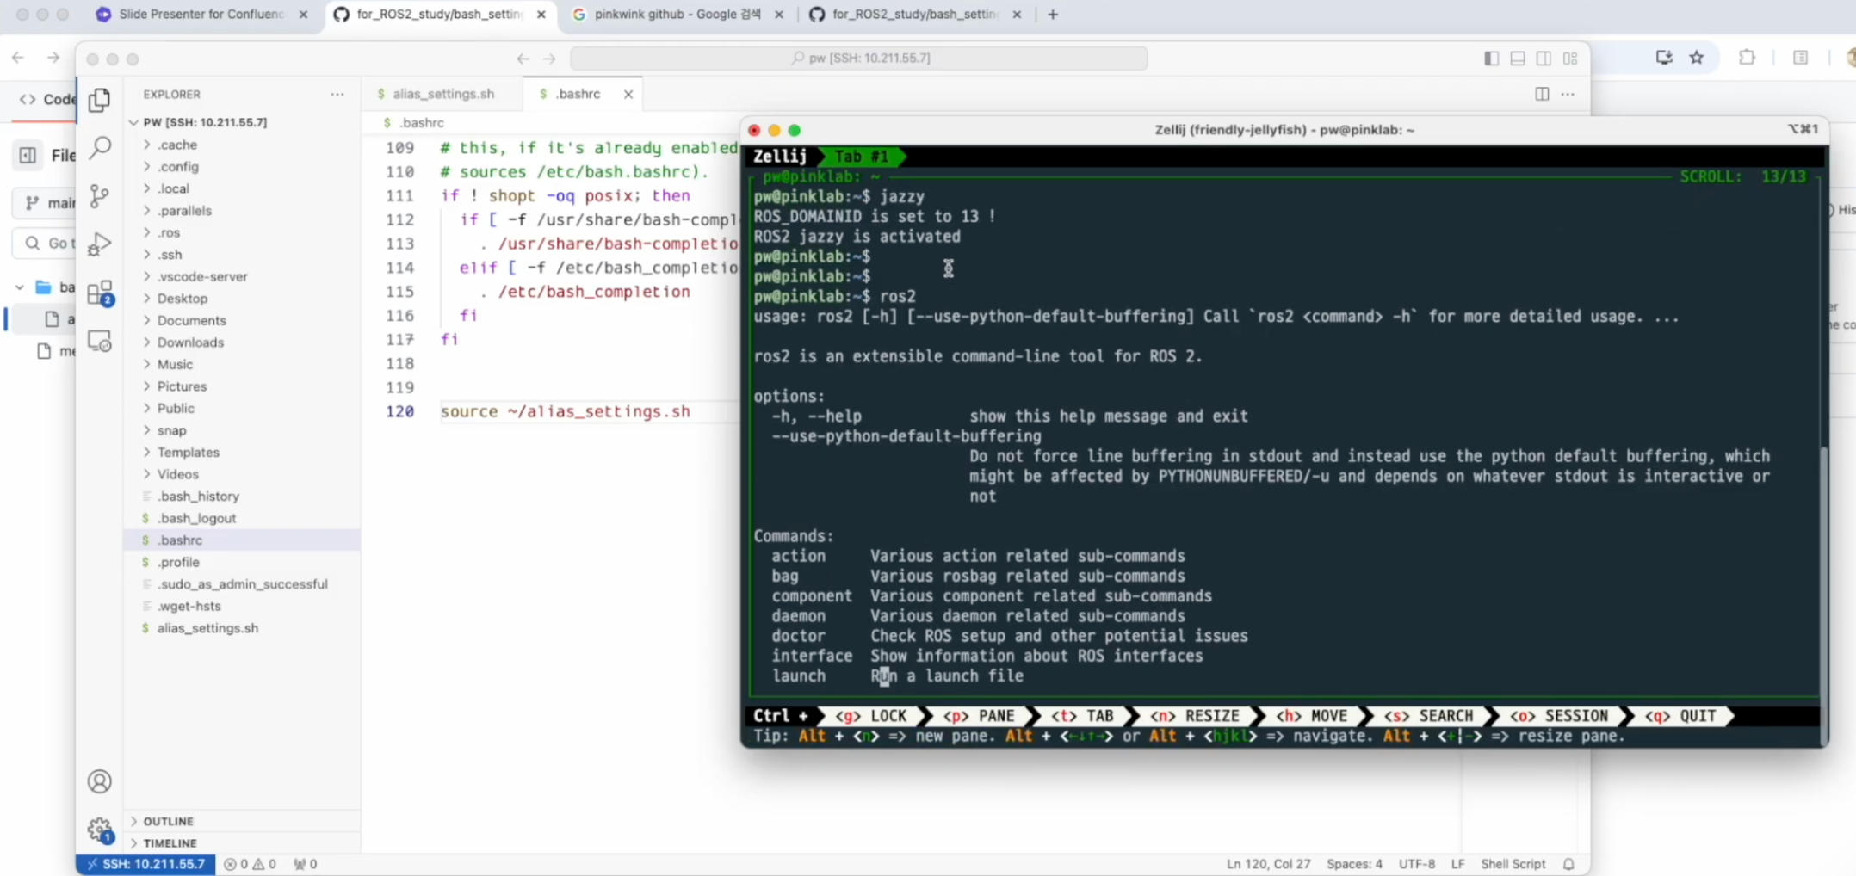
Task: Toggle panel layout icon
Action: [1518, 59]
